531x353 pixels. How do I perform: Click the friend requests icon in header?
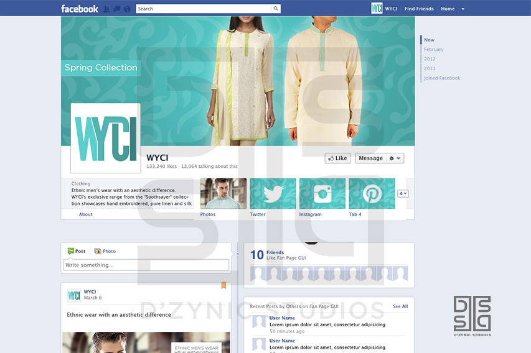pos(106,9)
